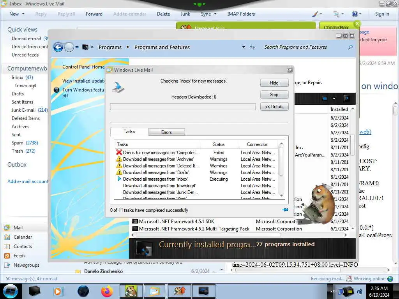Click the Working online globe icon
Screen dimensions: 399x299
pyautogui.click(x=390, y=279)
